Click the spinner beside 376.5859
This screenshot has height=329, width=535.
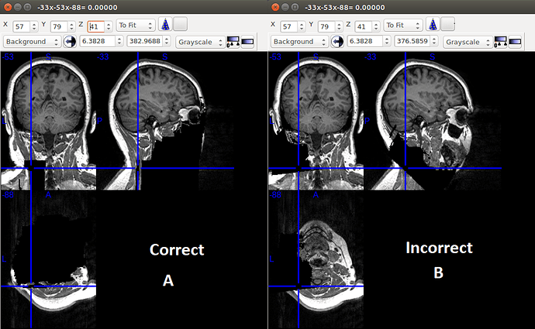(x=434, y=41)
